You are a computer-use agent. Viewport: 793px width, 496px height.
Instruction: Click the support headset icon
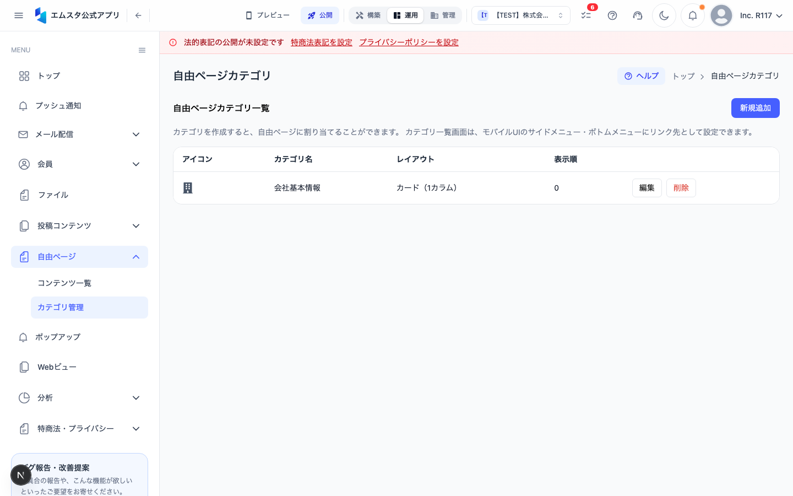[638, 15]
